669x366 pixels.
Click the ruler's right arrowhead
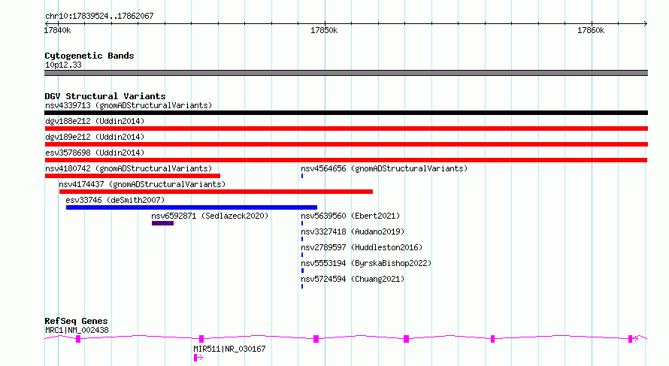click(646, 23)
